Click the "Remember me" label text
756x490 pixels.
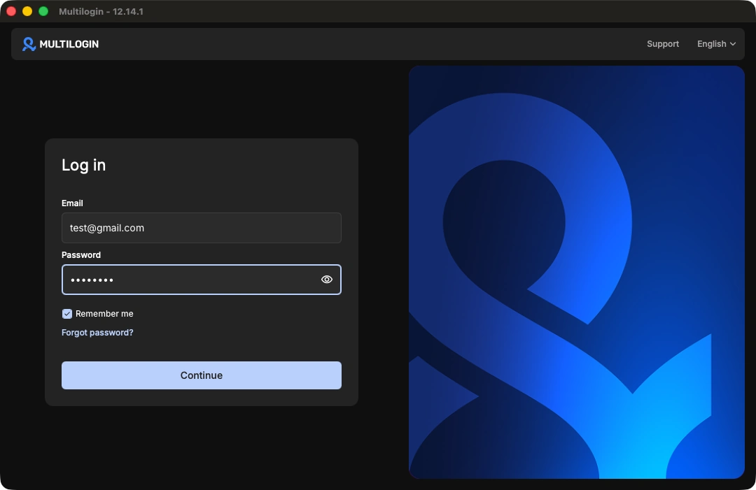coord(104,314)
